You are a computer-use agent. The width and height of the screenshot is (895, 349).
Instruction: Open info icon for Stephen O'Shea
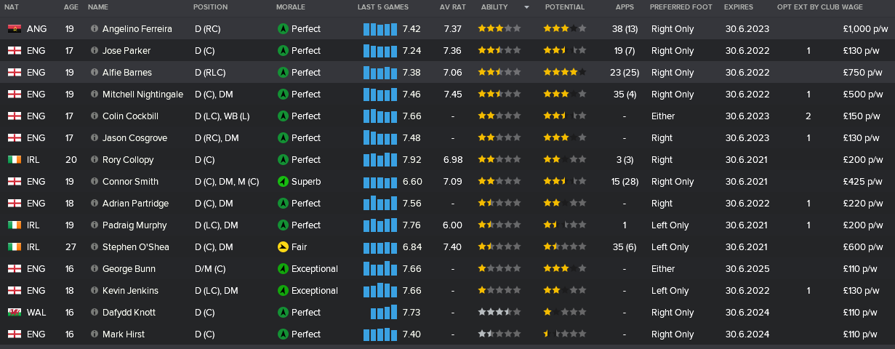pos(95,247)
